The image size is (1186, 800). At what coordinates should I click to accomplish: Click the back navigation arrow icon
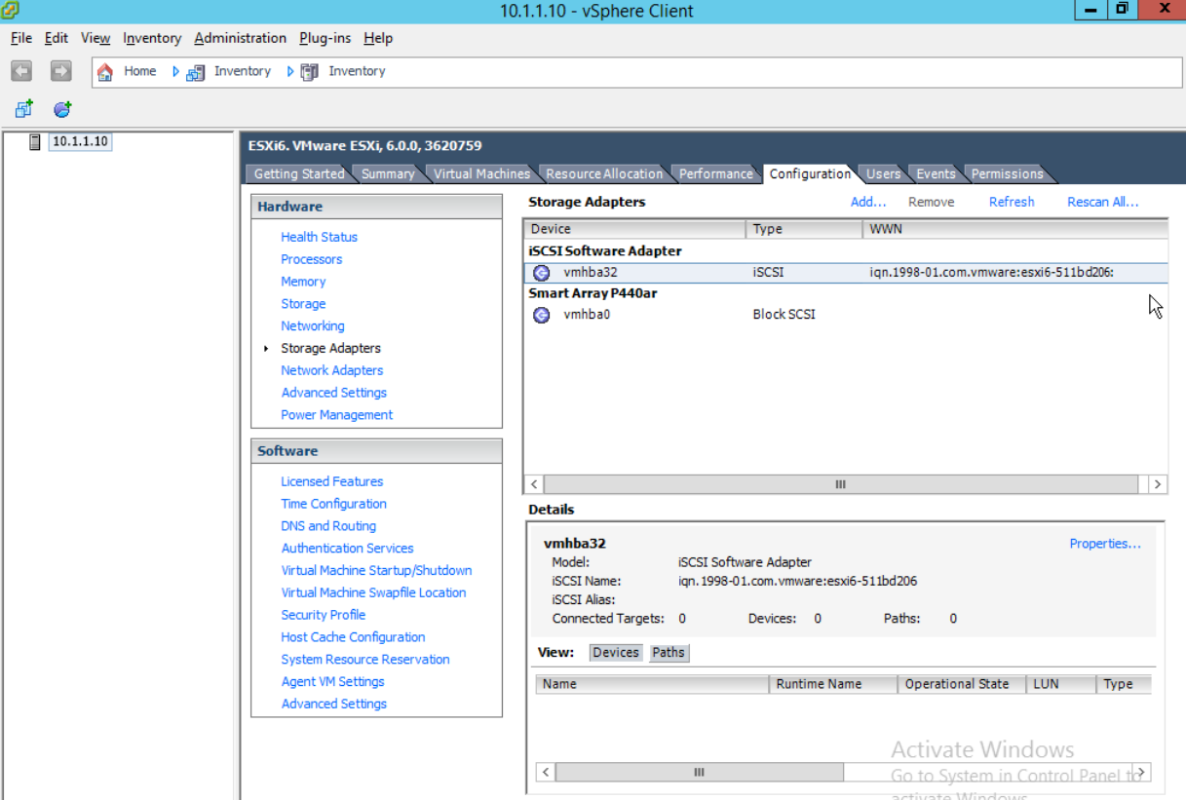click(19, 70)
